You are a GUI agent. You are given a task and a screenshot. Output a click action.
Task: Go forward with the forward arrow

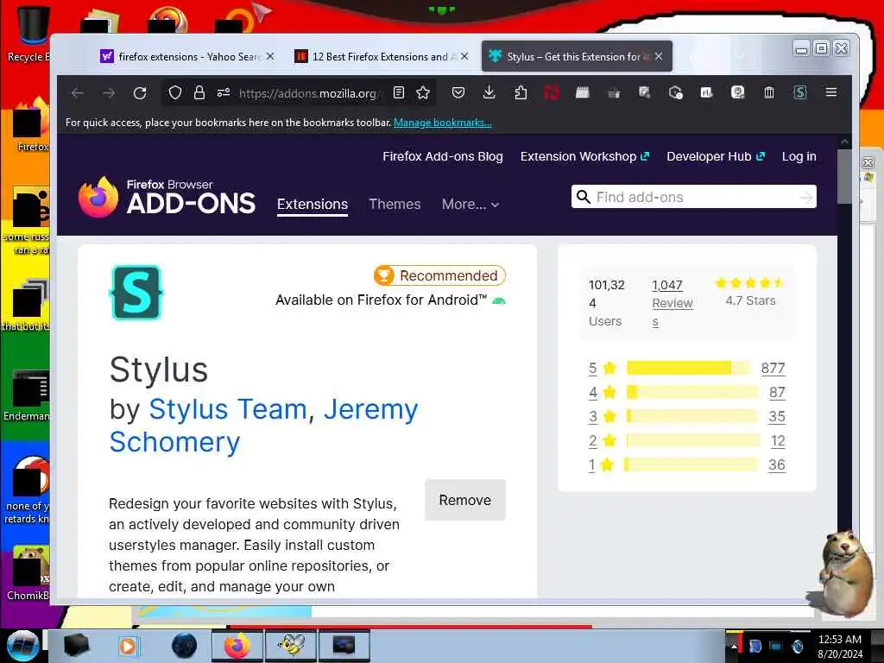coord(109,93)
